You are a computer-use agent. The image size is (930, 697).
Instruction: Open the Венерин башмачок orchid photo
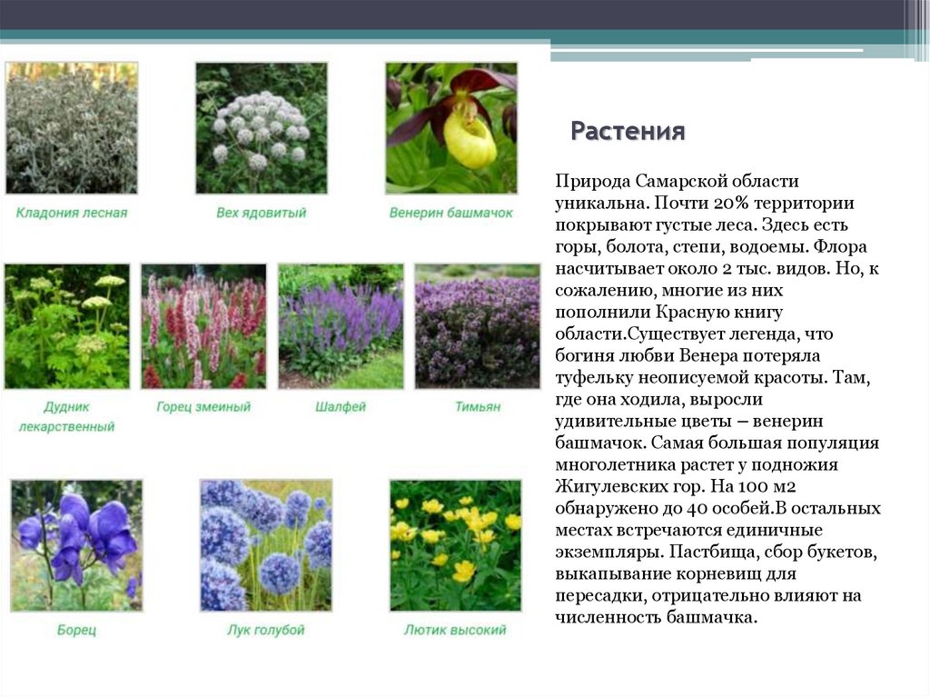click(x=451, y=128)
